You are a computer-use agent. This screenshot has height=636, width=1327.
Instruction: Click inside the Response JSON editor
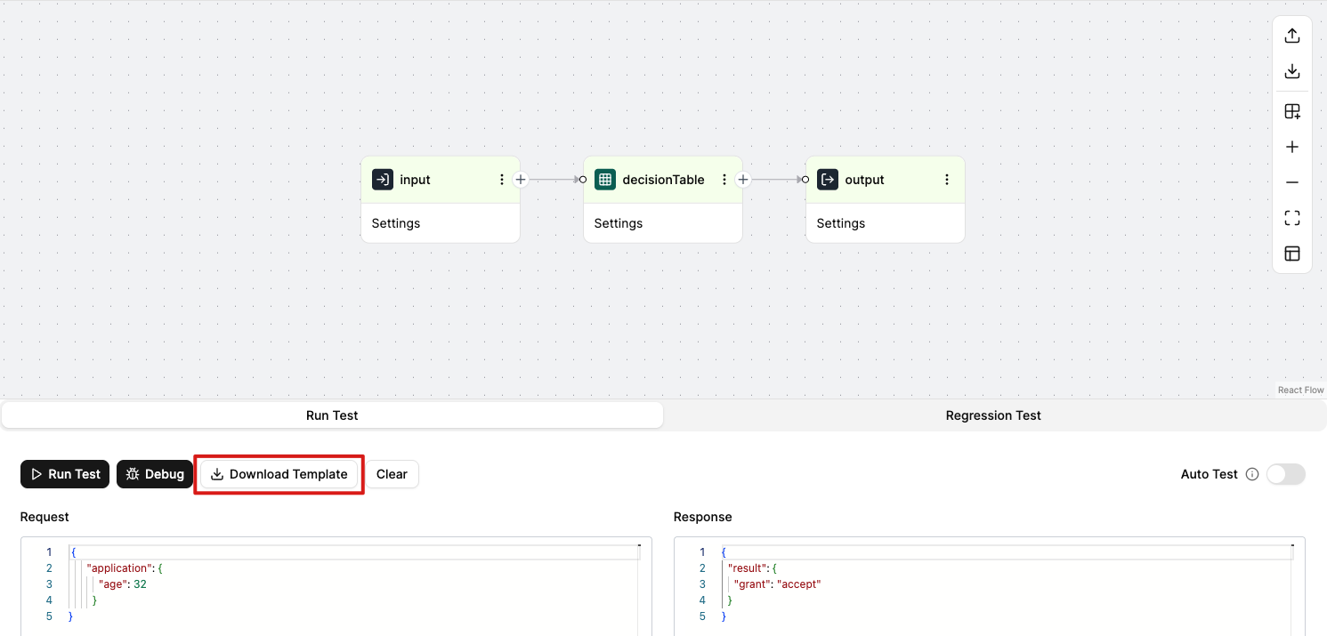coord(990,586)
